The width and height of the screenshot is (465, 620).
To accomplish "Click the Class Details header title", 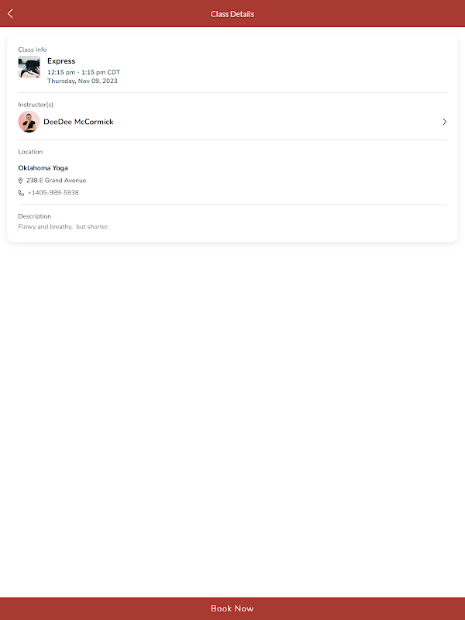I will [232, 14].
